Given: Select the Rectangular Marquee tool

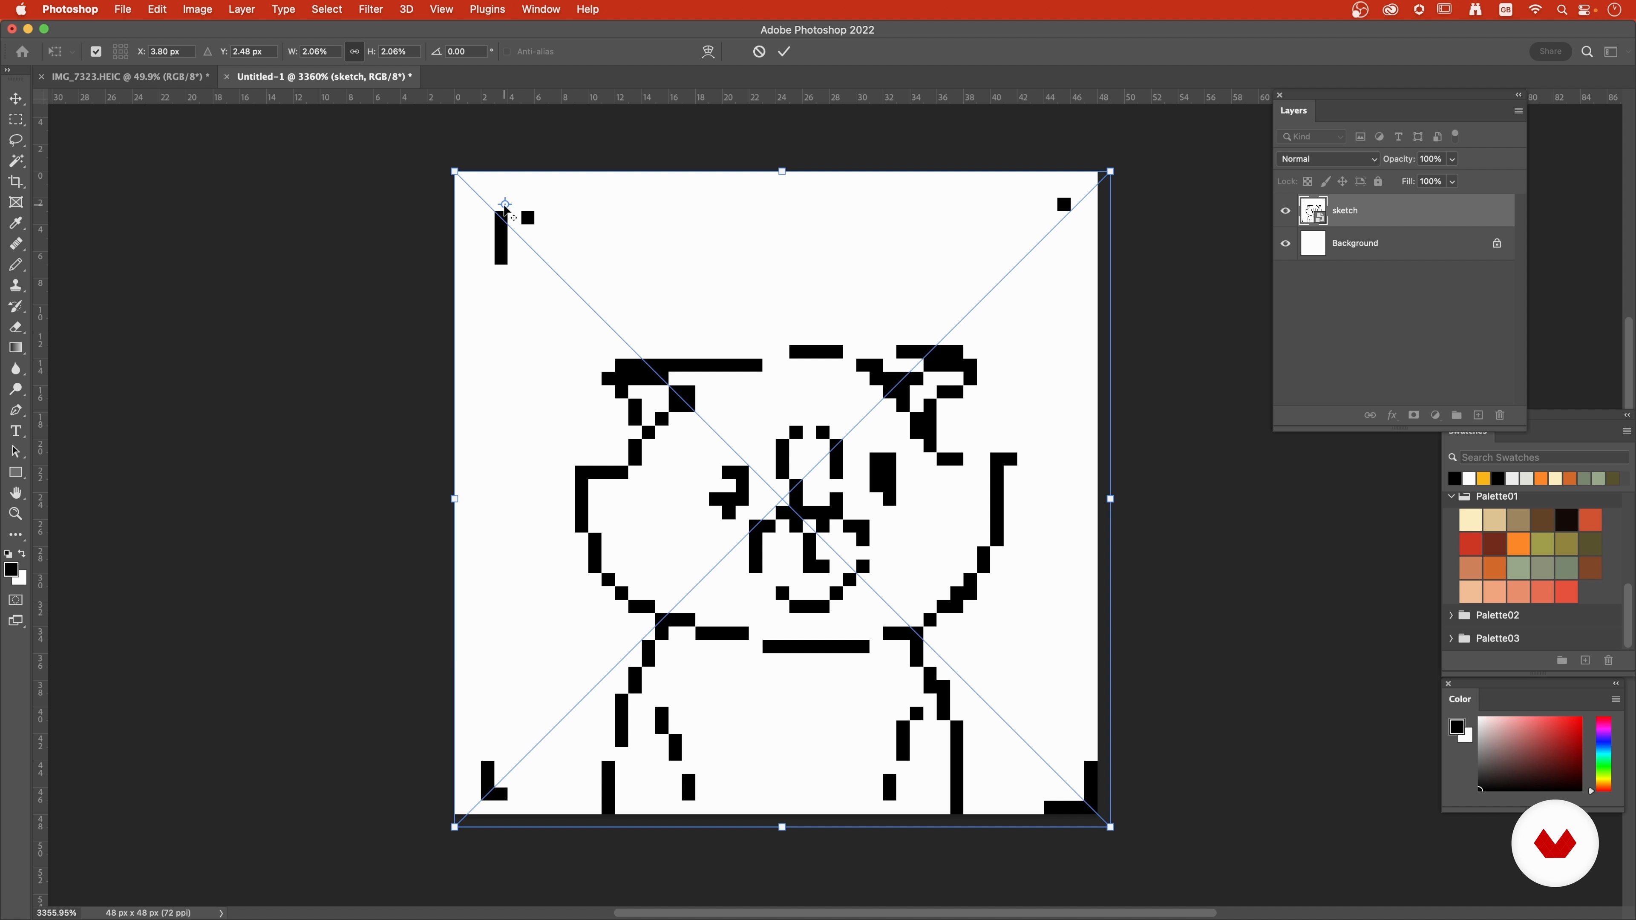Looking at the screenshot, I should coord(16,119).
